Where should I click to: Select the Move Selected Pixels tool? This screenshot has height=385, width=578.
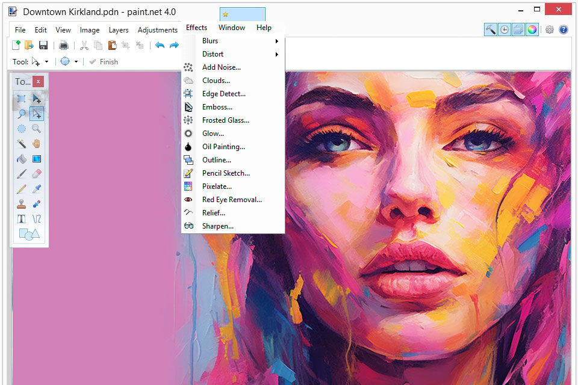coord(37,99)
